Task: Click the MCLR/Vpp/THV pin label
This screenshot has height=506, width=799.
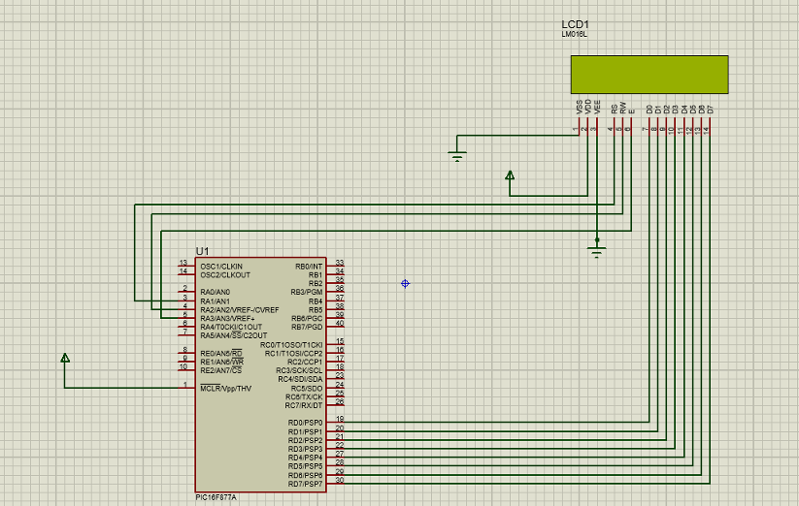Action: (x=226, y=389)
